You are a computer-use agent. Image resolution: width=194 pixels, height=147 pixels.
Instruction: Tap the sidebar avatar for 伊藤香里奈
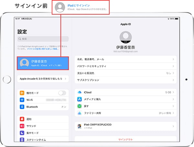tap(24, 63)
